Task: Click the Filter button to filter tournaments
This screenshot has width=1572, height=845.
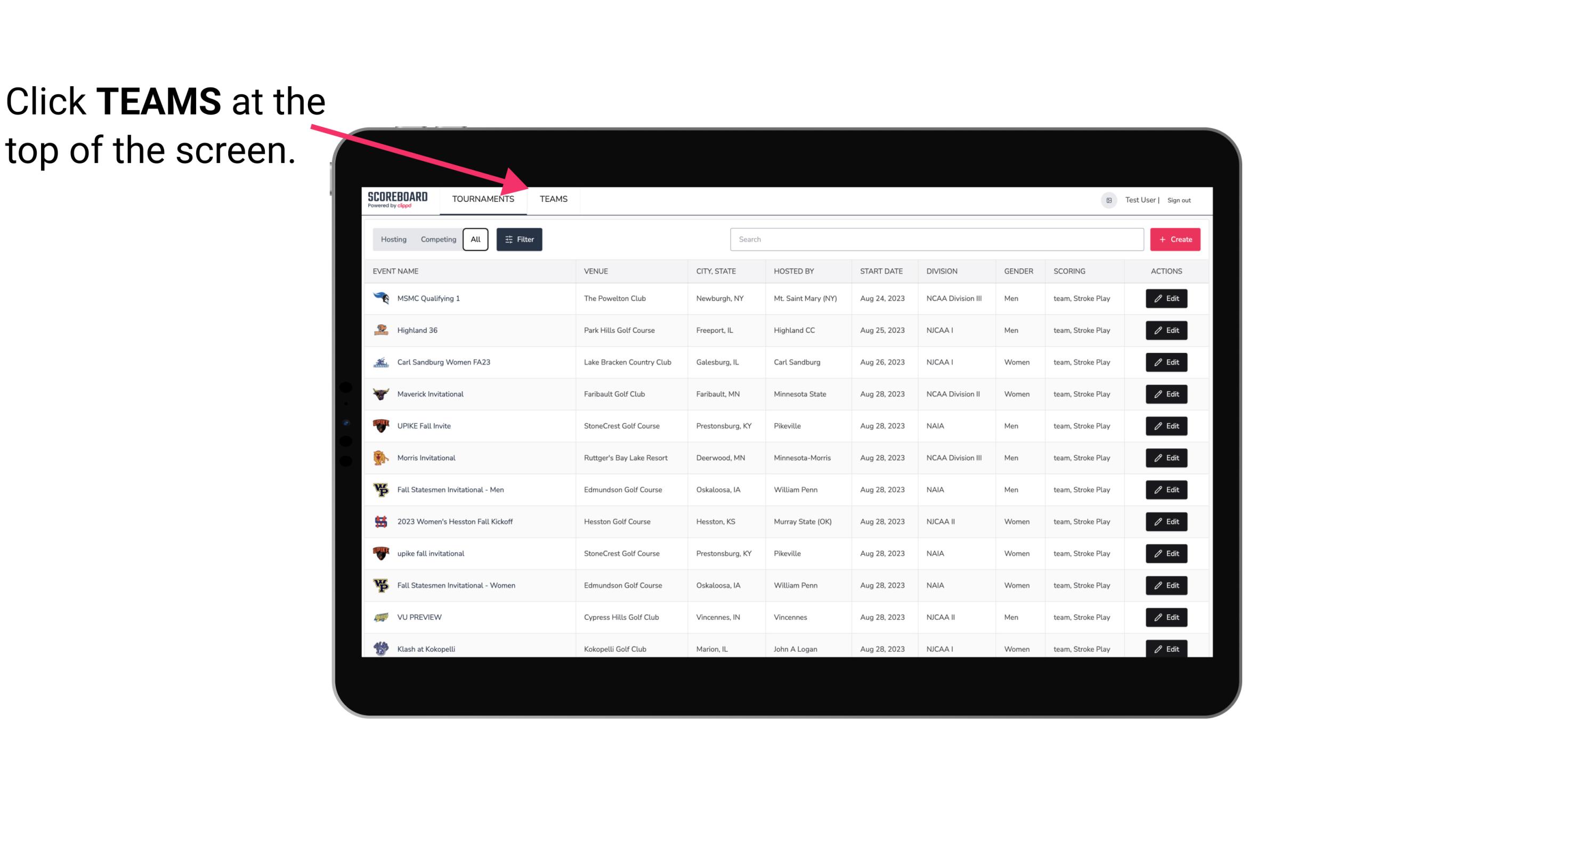Action: pos(518,240)
